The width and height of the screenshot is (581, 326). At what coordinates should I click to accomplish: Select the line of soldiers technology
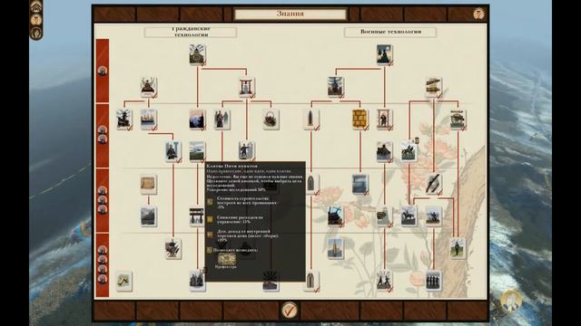point(433,281)
